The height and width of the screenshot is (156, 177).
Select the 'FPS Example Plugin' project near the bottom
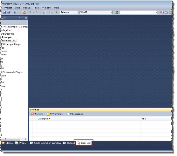[11, 72]
